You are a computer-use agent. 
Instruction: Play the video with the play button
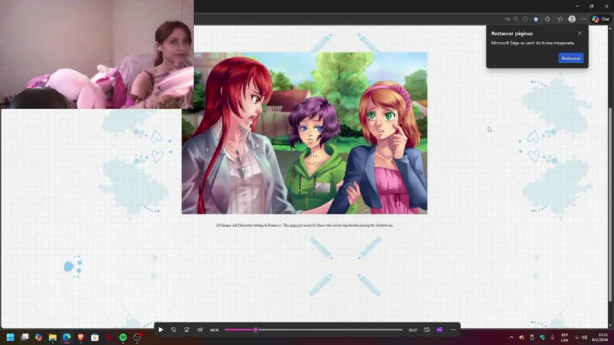161,330
